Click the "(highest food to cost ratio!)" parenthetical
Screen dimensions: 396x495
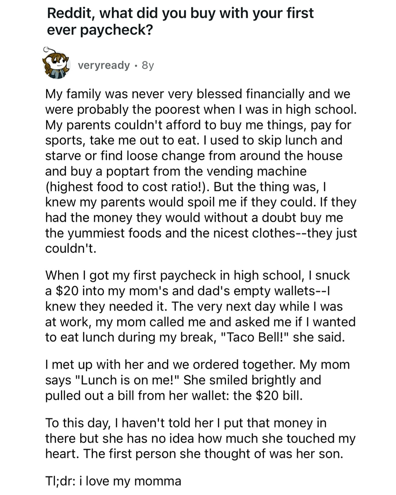[x=127, y=187]
